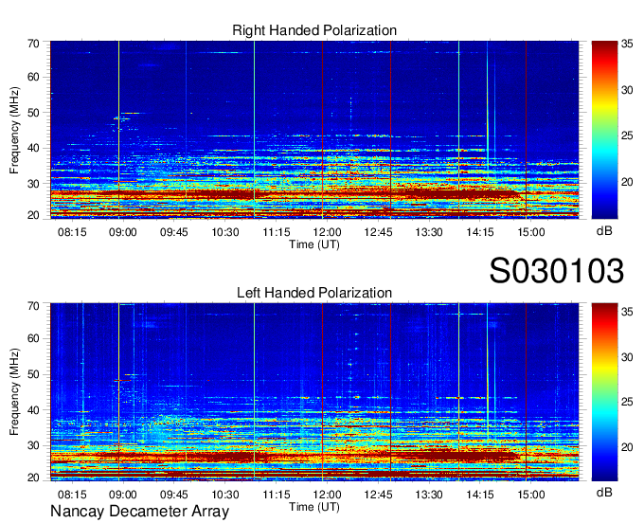644x523 pixels.
Task: Click the right-handed plot's dB color bar
Action: (604, 130)
